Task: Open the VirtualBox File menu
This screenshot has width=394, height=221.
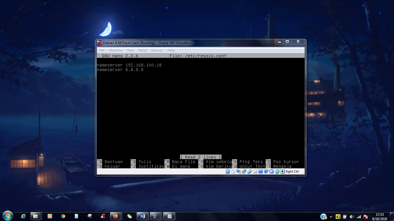Action: (x=102, y=50)
